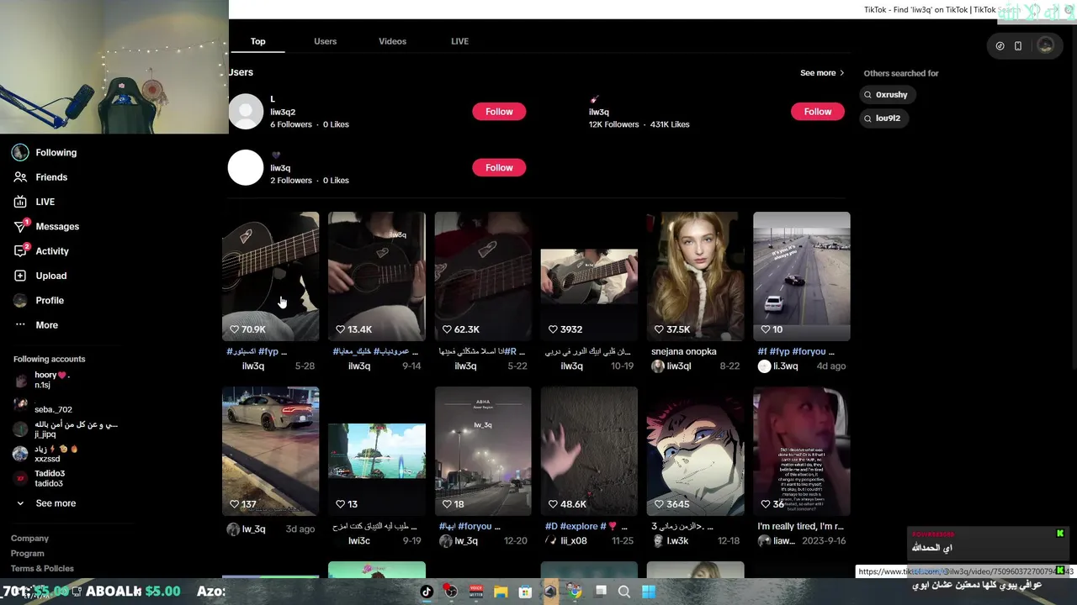
Task: Switch to the Top tab
Action: (x=257, y=41)
